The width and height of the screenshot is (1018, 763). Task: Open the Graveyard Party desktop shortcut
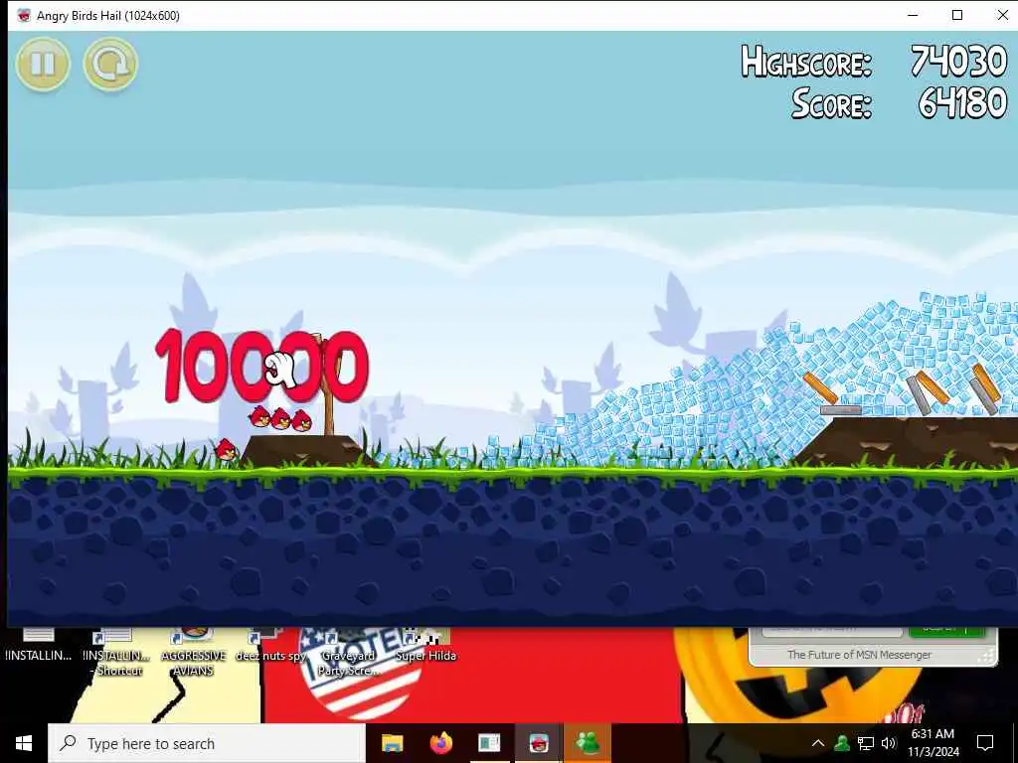349,652
